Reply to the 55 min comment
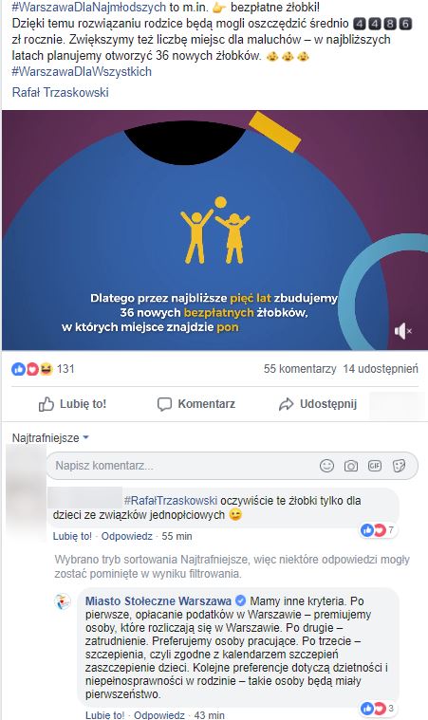 point(127,536)
